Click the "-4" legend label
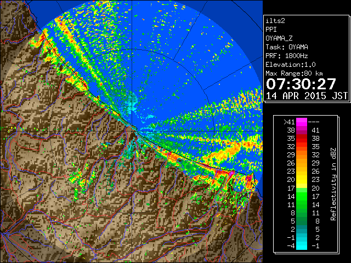Image resolution: width=351 pixels, height=263 pixels. 291,246
